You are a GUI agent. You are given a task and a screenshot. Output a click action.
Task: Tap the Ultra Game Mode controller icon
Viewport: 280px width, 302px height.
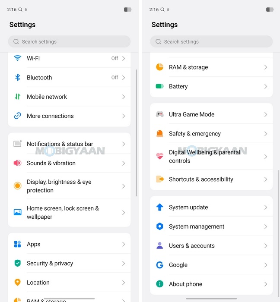160,114
